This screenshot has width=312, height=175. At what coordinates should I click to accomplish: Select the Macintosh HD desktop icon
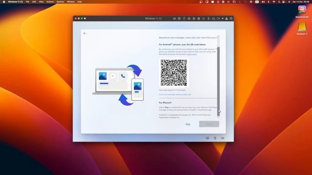tap(302, 12)
